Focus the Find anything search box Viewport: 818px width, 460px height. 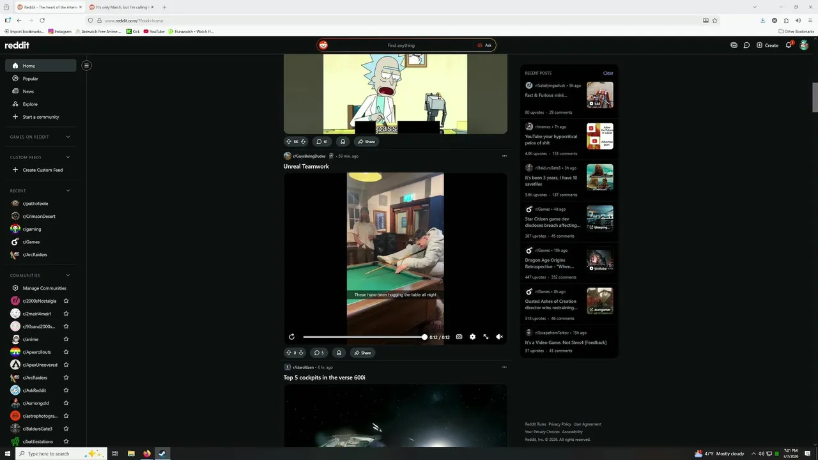click(401, 45)
